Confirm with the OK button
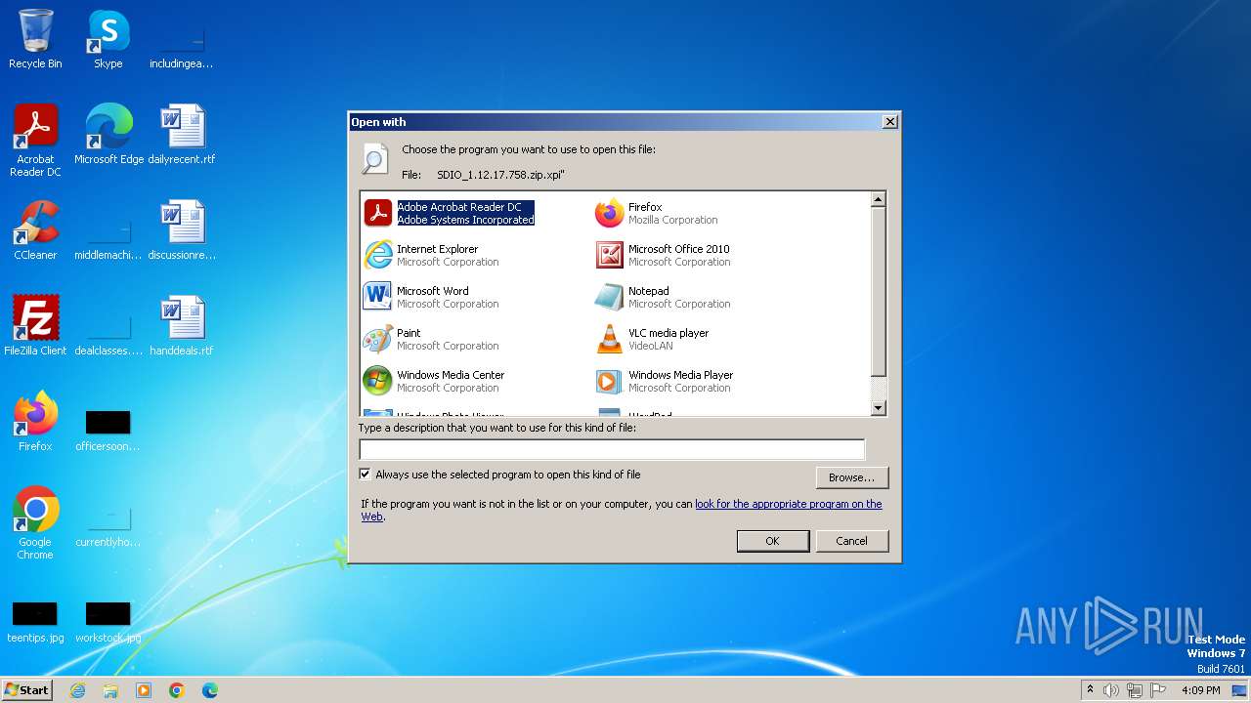Image resolution: width=1251 pixels, height=703 pixels. (x=772, y=541)
